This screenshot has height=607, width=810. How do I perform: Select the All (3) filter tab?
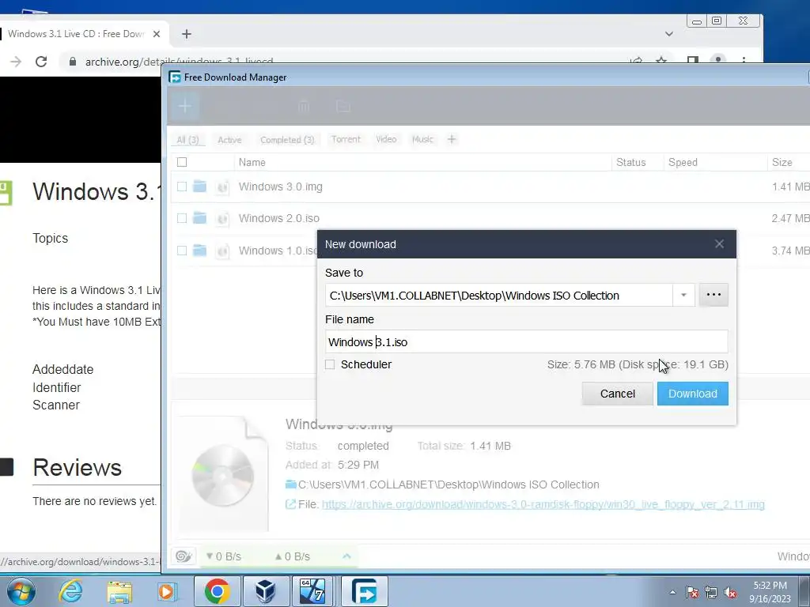click(x=187, y=140)
